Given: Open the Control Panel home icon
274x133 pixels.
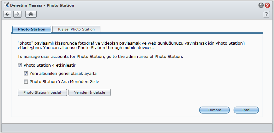Looking at the screenshot, I should coord(31,14).
